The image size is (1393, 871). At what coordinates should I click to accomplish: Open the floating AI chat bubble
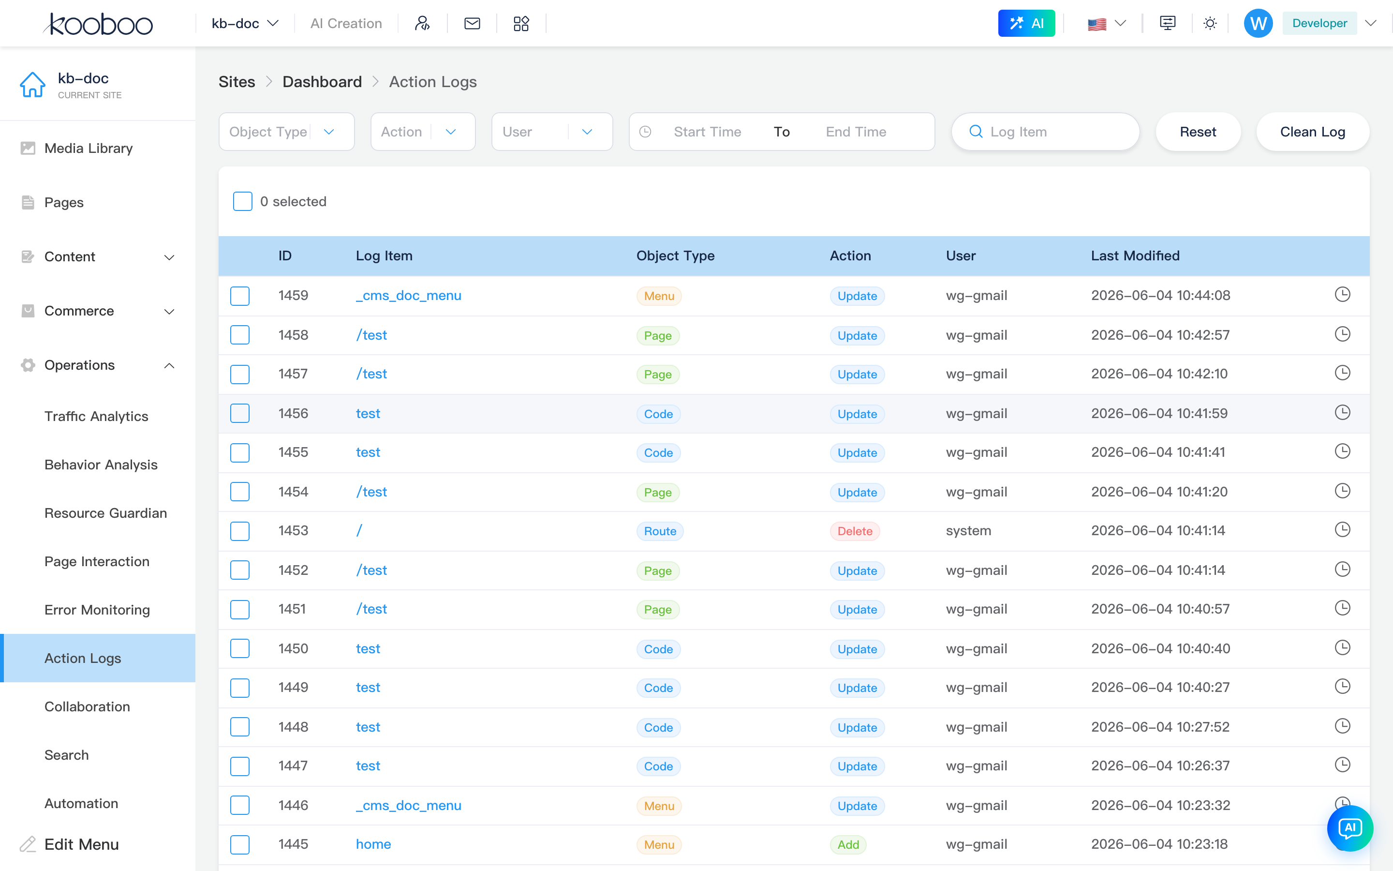(x=1350, y=828)
